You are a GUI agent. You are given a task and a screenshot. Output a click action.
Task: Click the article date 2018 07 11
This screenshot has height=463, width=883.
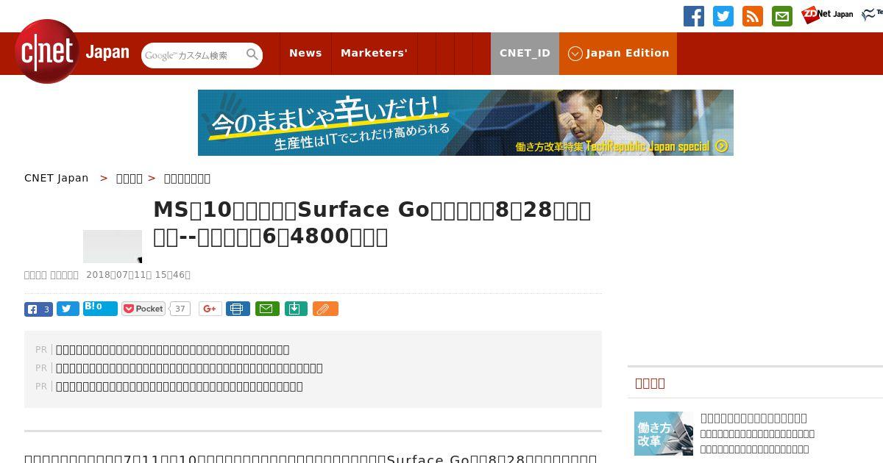point(138,275)
